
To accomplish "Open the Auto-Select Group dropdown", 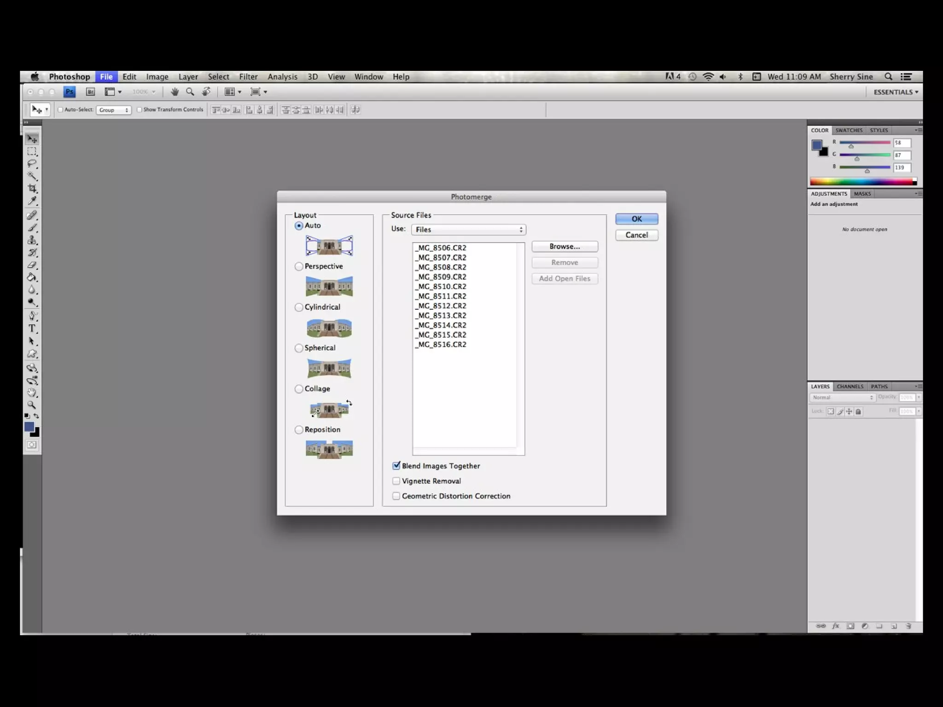I will (x=114, y=110).
